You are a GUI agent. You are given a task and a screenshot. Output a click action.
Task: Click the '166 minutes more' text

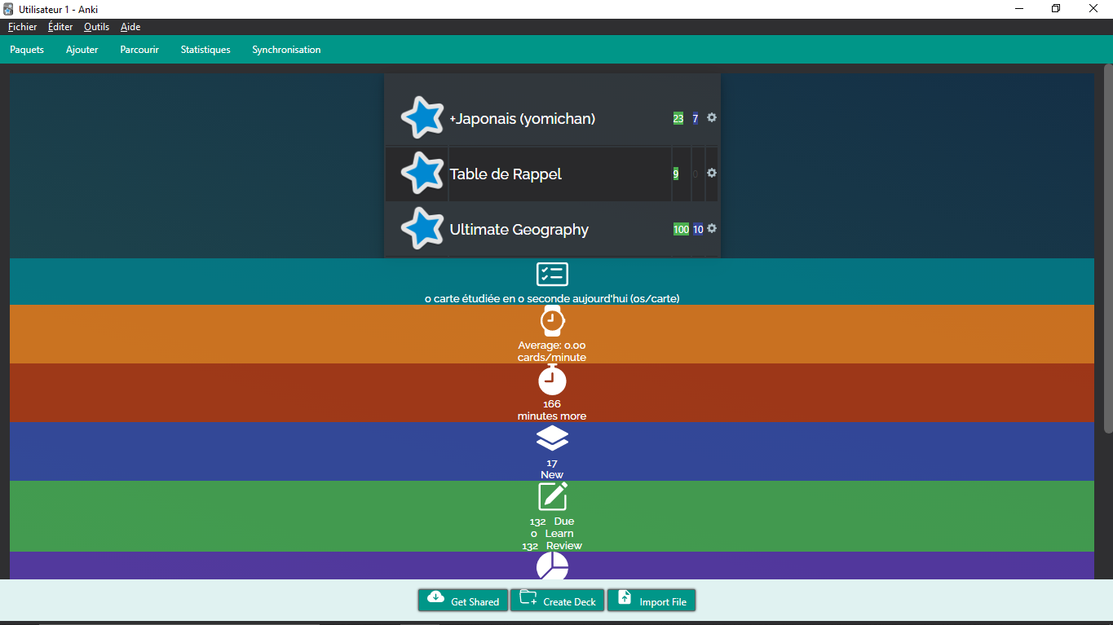552,410
